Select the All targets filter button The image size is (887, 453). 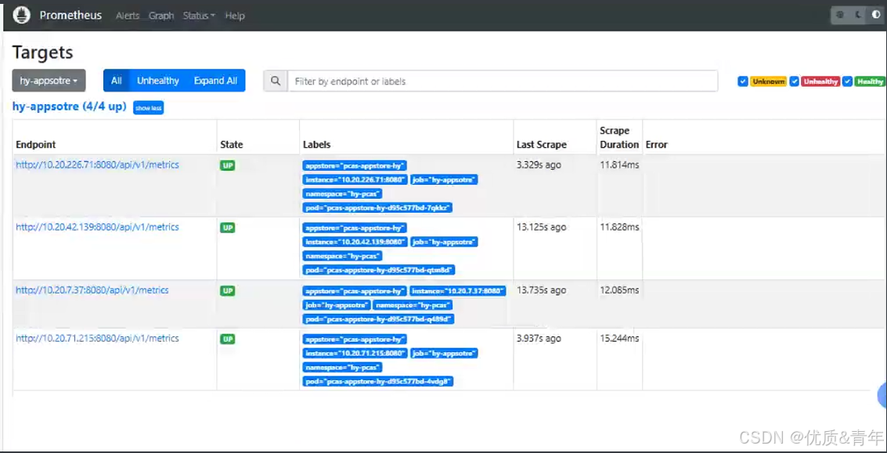pyautogui.click(x=117, y=81)
